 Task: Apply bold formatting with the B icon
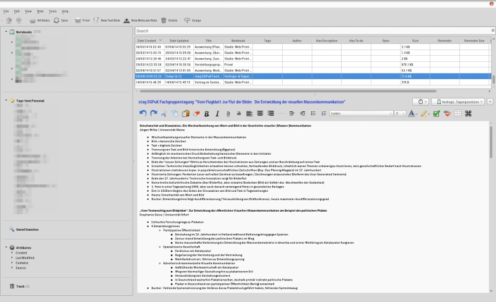[x=207, y=114]
